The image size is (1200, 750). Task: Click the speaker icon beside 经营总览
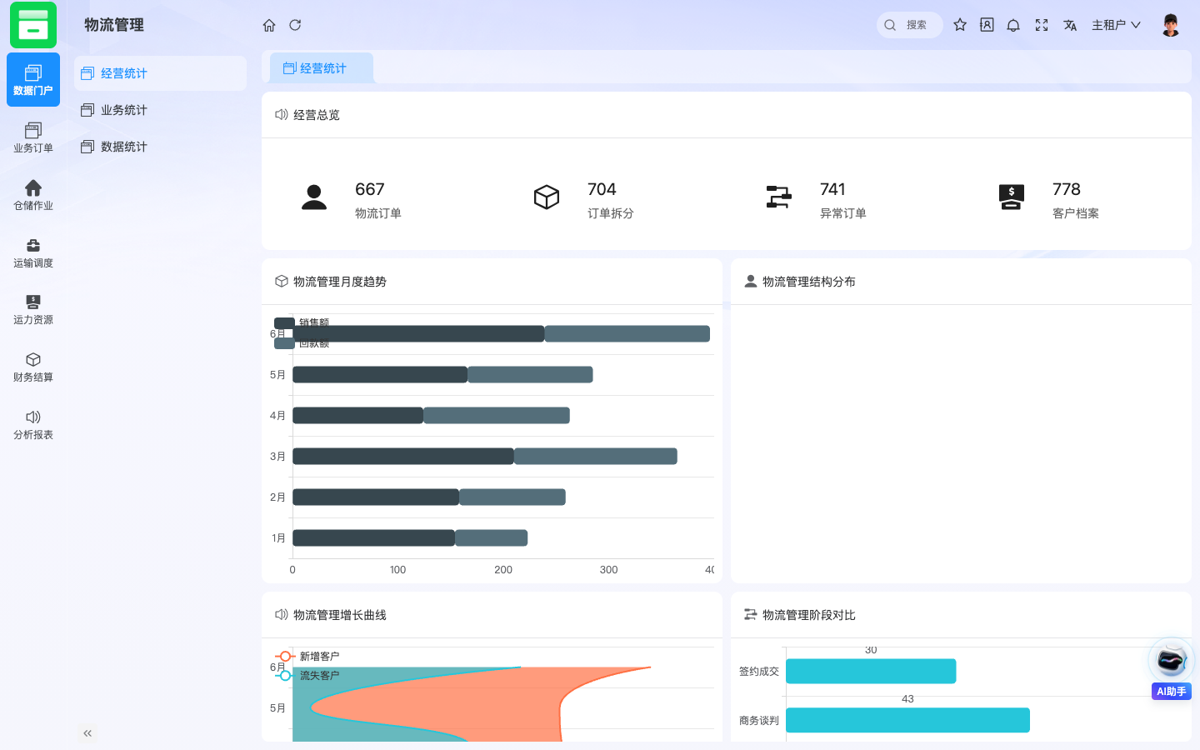(x=282, y=114)
